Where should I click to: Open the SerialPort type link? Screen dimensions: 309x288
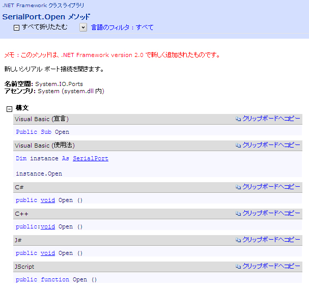click(x=91, y=159)
